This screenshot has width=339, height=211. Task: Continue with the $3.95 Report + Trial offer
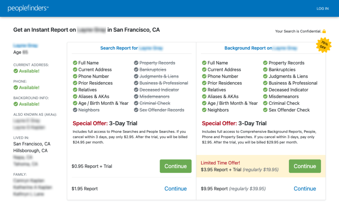[x=305, y=166]
